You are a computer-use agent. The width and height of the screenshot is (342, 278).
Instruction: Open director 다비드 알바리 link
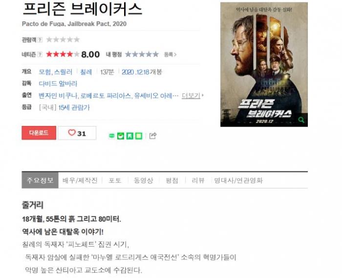58,84
